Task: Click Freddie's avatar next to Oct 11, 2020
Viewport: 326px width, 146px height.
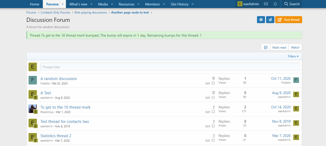Action: pyautogui.click(x=296, y=80)
